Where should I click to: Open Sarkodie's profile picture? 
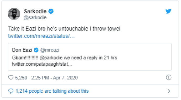point(14,14)
